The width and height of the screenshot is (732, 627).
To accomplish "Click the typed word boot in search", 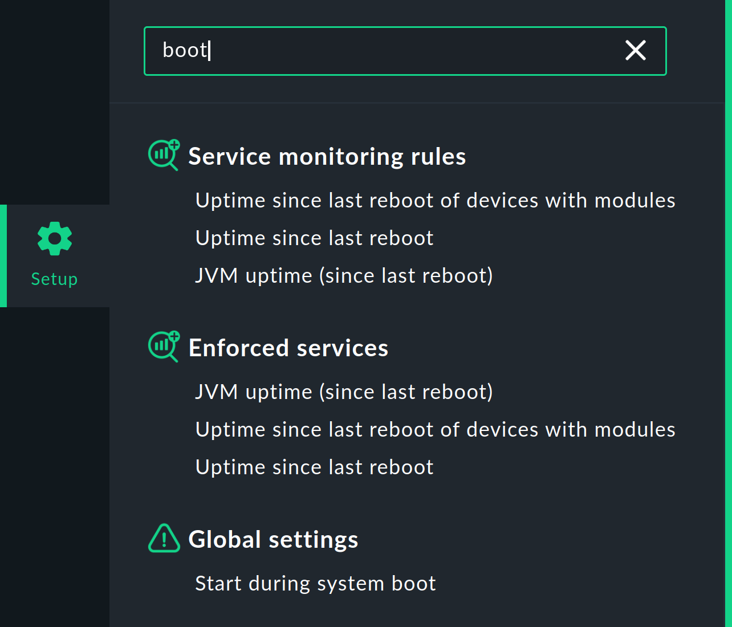I will click(185, 51).
